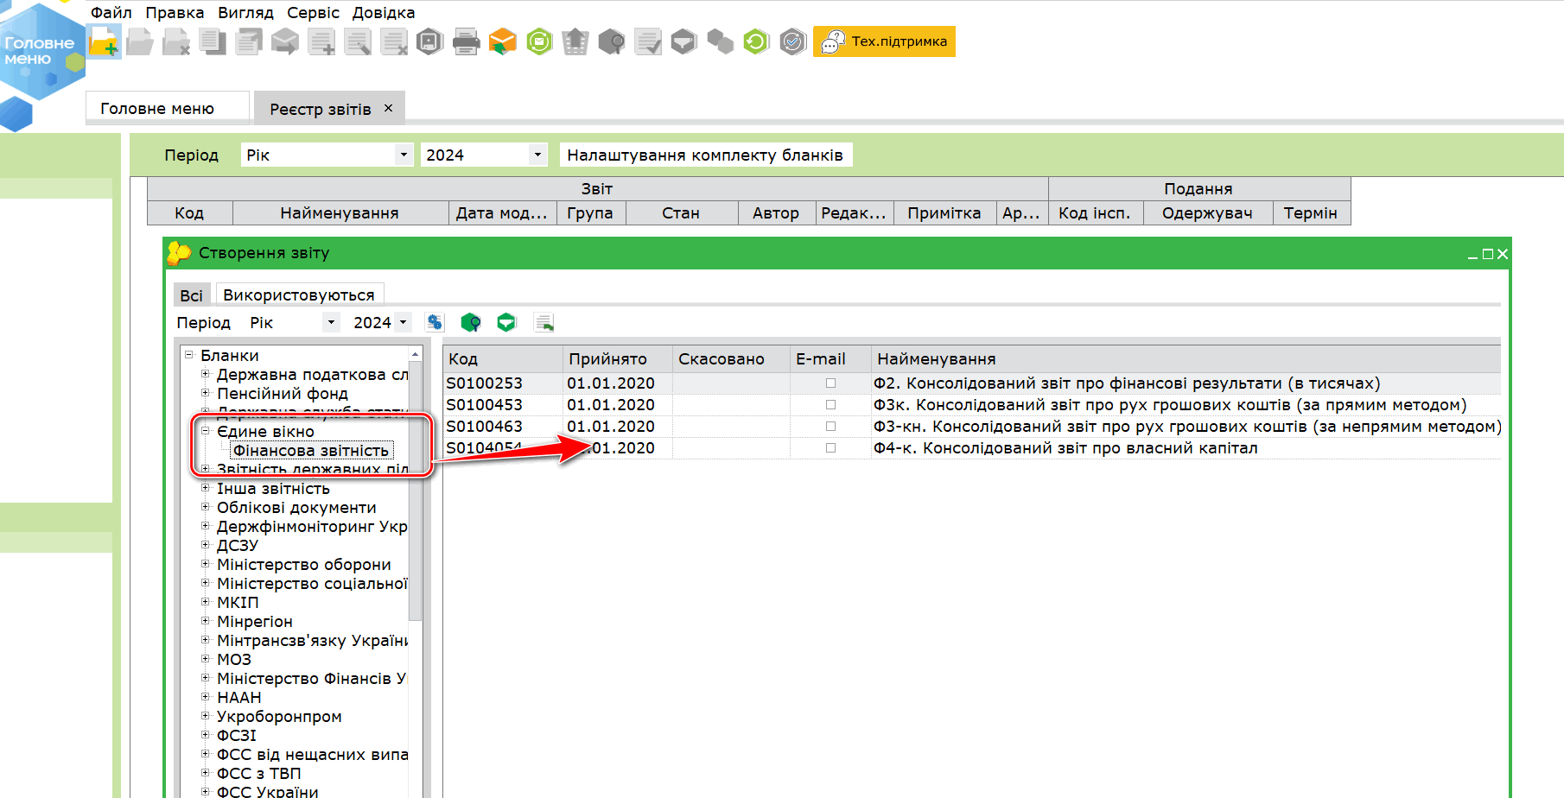Click Налаштування комплекту бланків button
The height and width of the screenshot is (798, 1564).
705,155
